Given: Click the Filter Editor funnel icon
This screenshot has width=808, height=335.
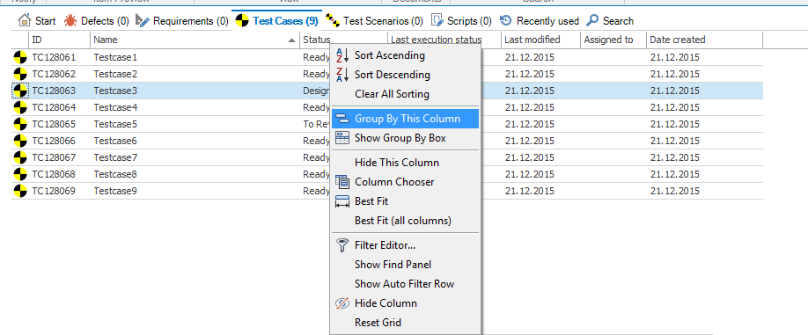Looking at the screenshot, I should click(342, 245).
